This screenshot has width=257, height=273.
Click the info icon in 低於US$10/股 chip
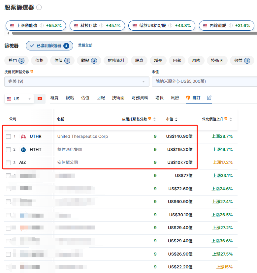(x=171, y=26)
